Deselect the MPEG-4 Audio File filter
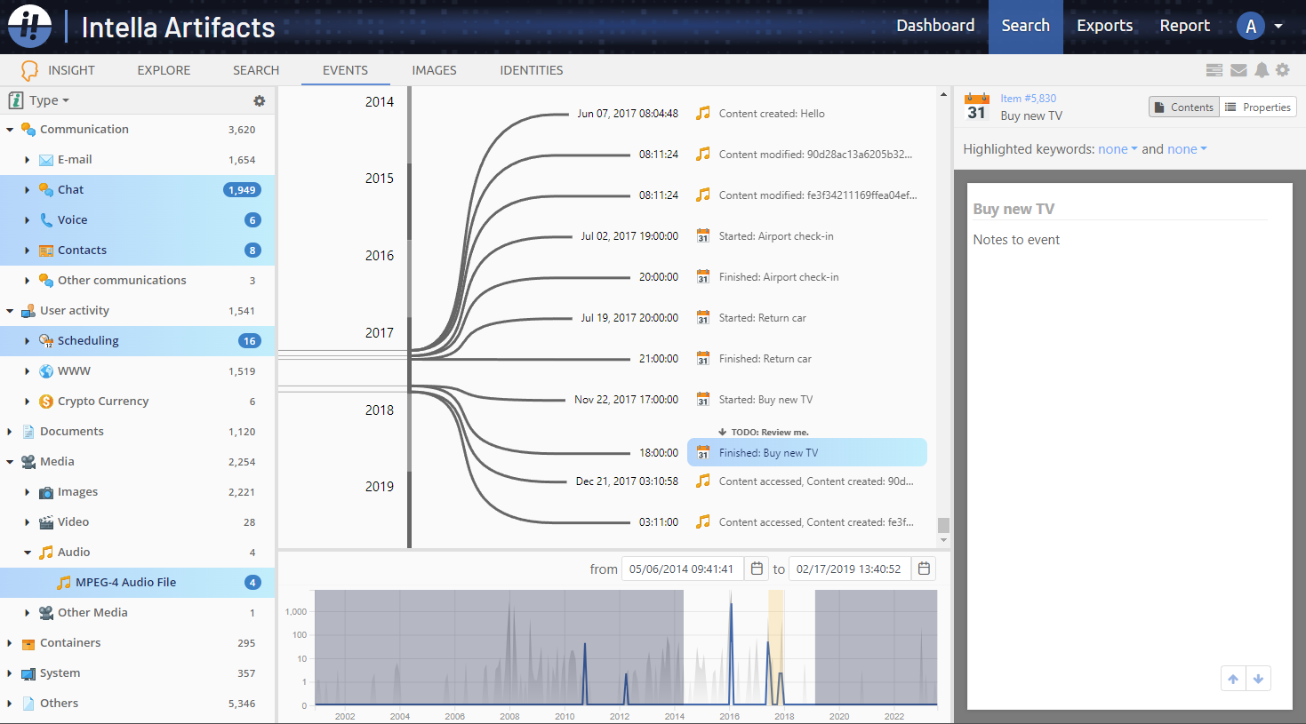Viewport: 1306px width, 724px height. [125, 583]
